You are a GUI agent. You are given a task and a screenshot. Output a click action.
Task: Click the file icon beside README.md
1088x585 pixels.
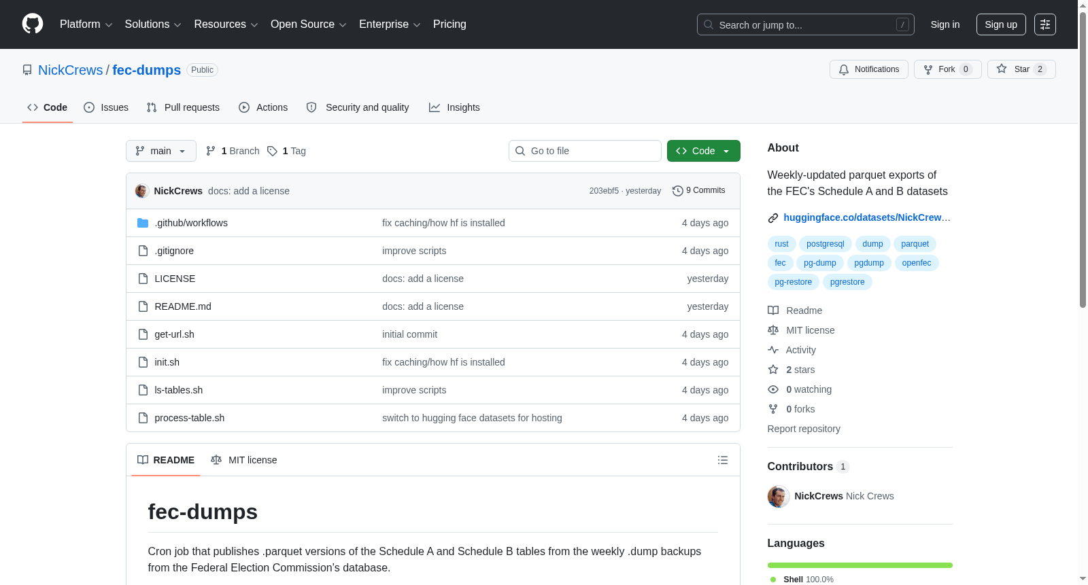click(x=143, y=306)
